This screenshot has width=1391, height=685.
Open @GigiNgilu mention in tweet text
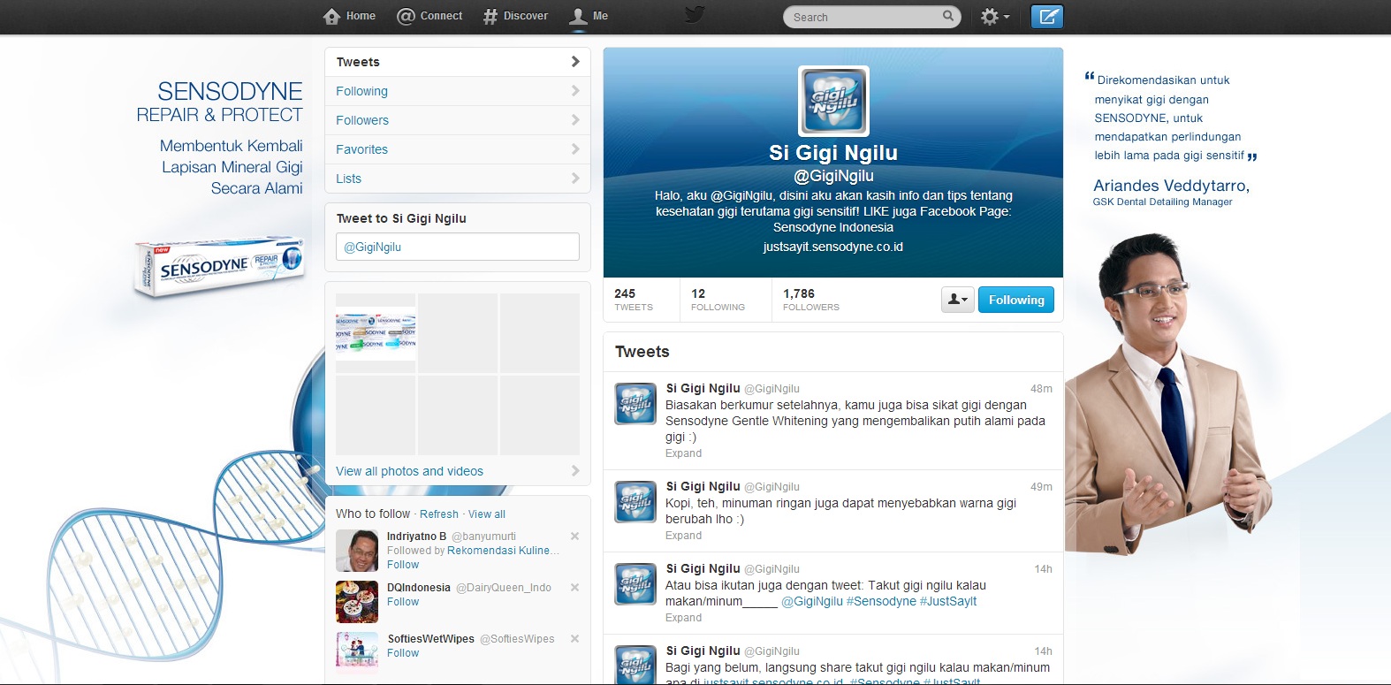click(812, 601)
